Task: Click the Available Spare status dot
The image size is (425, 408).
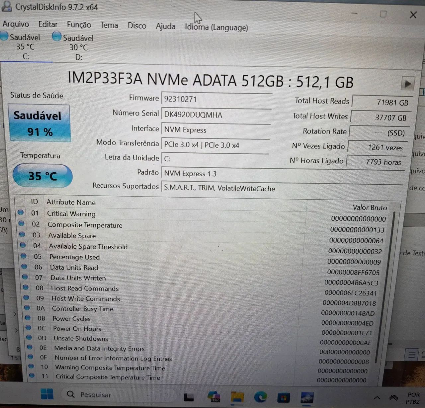Action: click(22, 234)
